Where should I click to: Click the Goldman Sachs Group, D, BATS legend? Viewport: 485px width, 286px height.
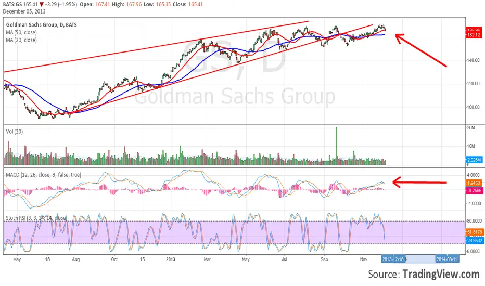click(42, 25)
